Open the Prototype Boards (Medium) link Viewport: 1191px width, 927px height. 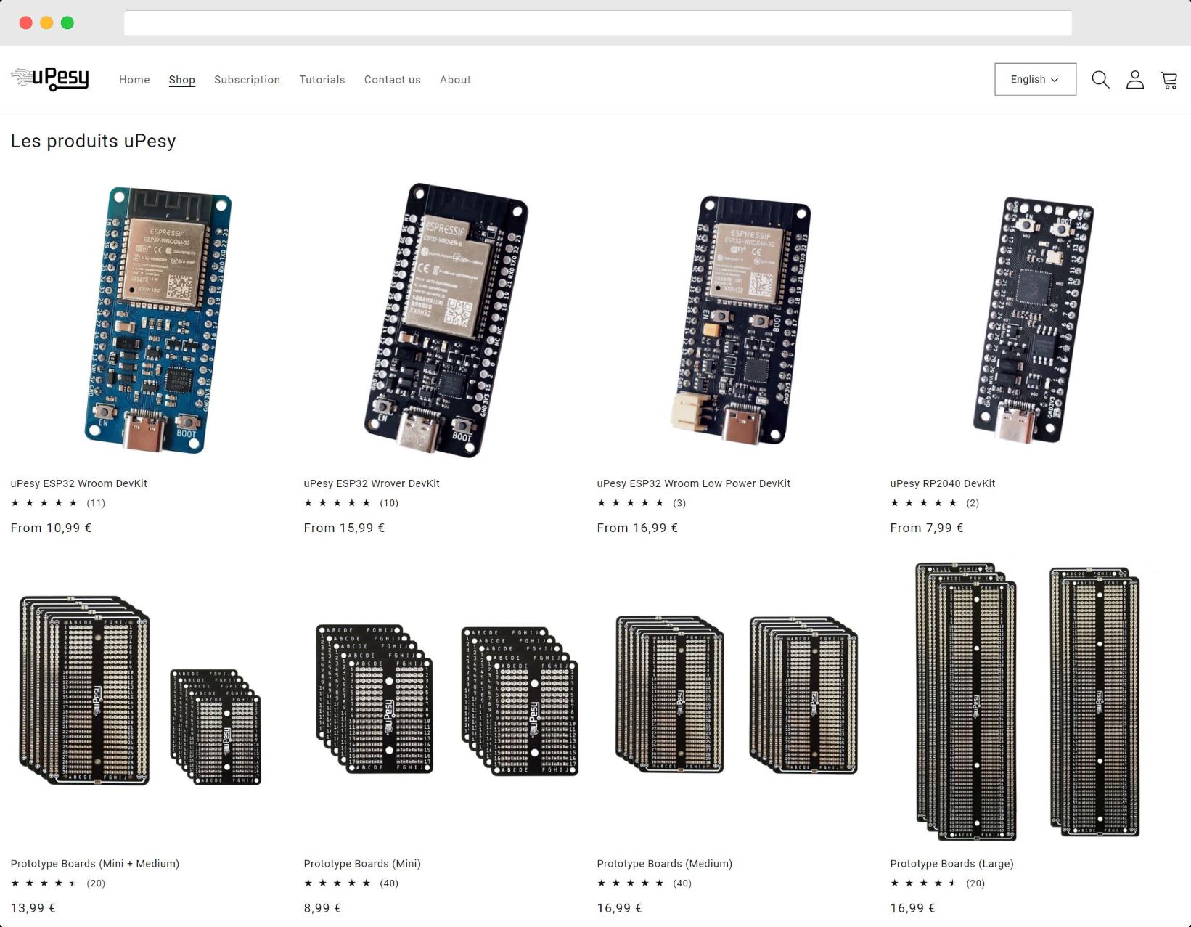[665, 864]
